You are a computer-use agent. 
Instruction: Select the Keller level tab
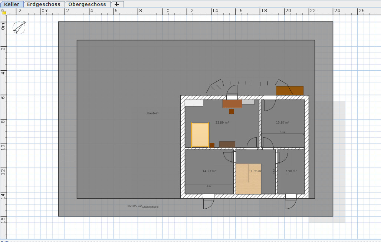click(x=12, y=4)
